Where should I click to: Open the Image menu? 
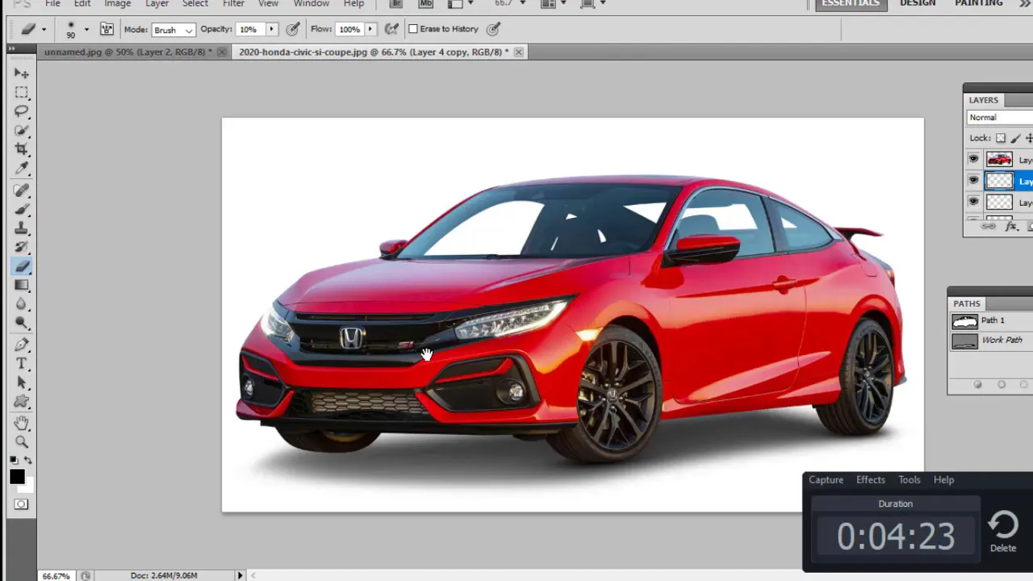[x=117, y=4]
